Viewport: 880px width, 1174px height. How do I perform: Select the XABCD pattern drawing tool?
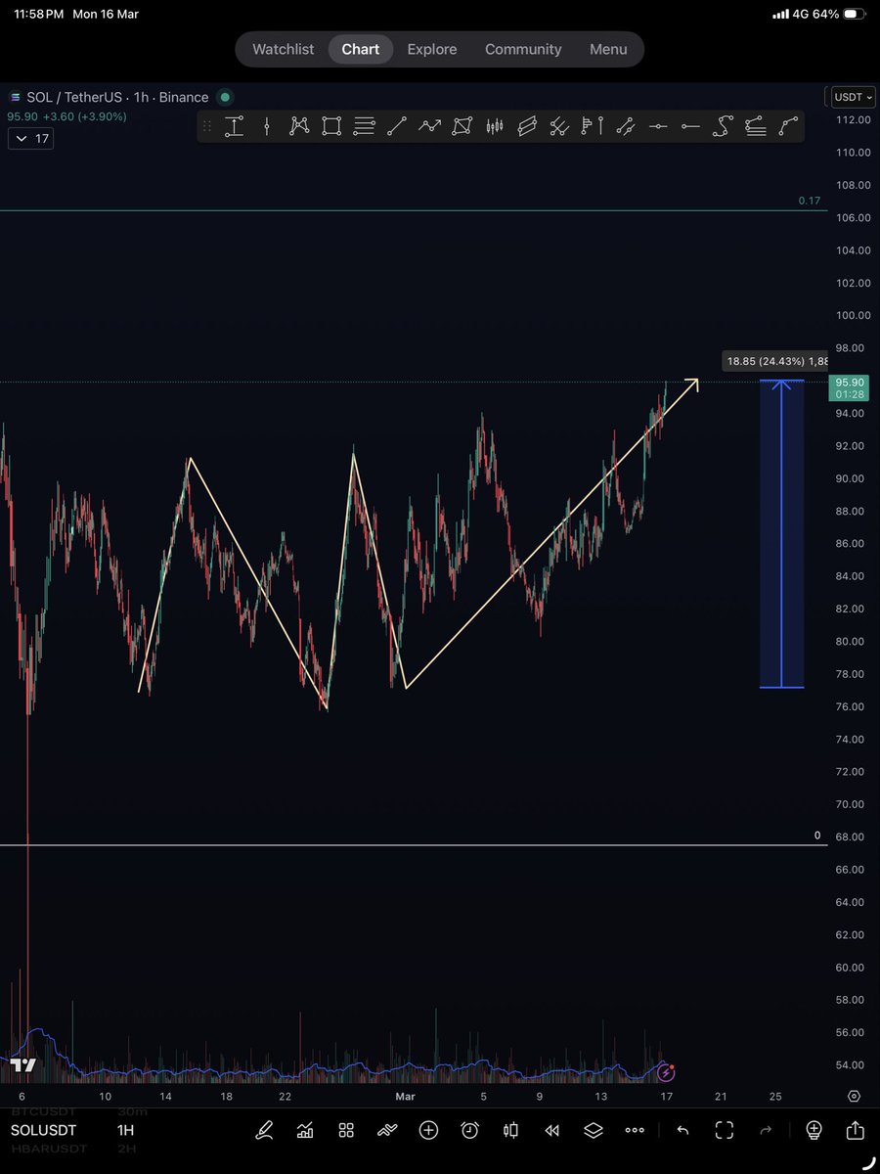click(299, 125)
